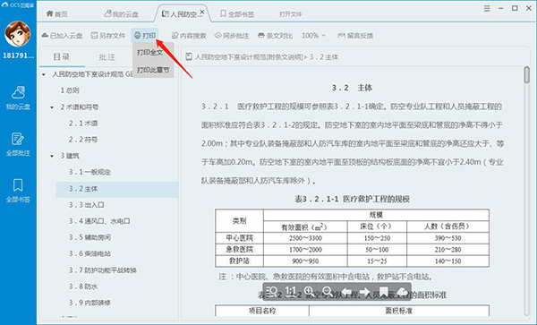Collapse the 2 术语和符号 tree node

tap(52, 107)
